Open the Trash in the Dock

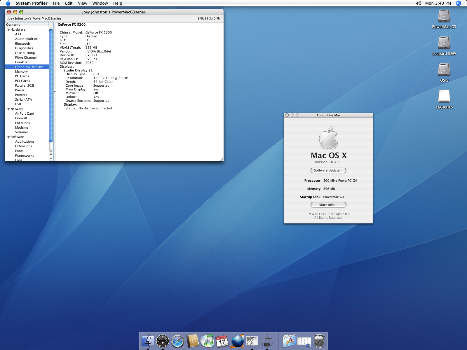[319, 341]
